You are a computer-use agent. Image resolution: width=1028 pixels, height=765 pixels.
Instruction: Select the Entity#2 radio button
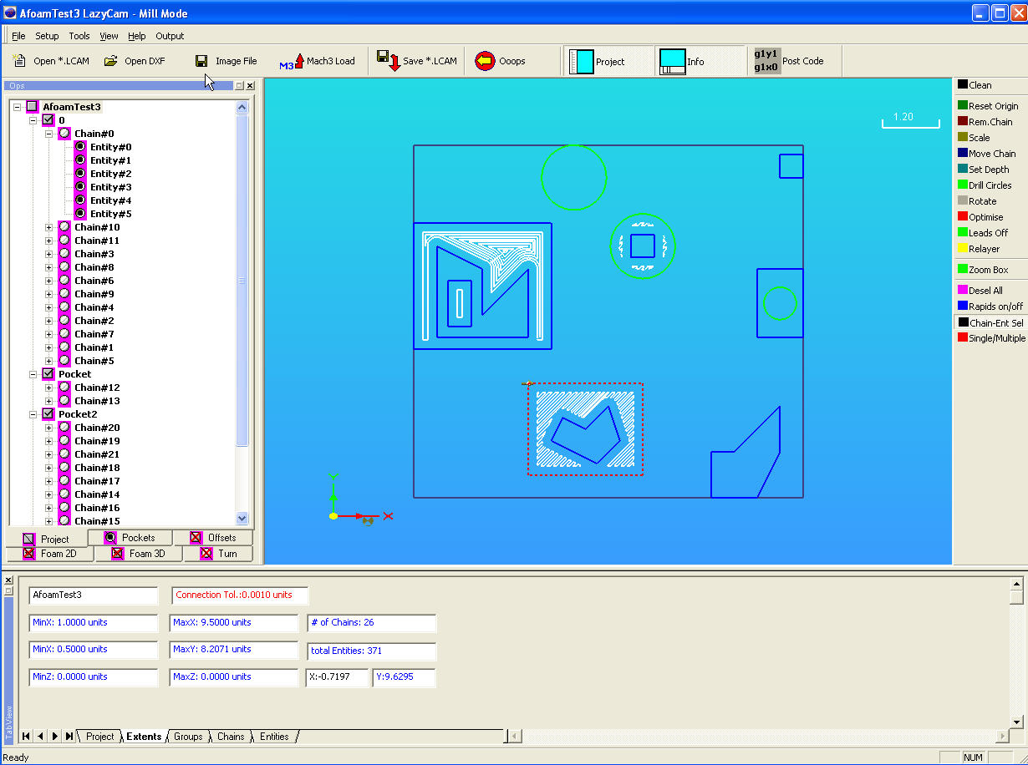click(80, 174)
